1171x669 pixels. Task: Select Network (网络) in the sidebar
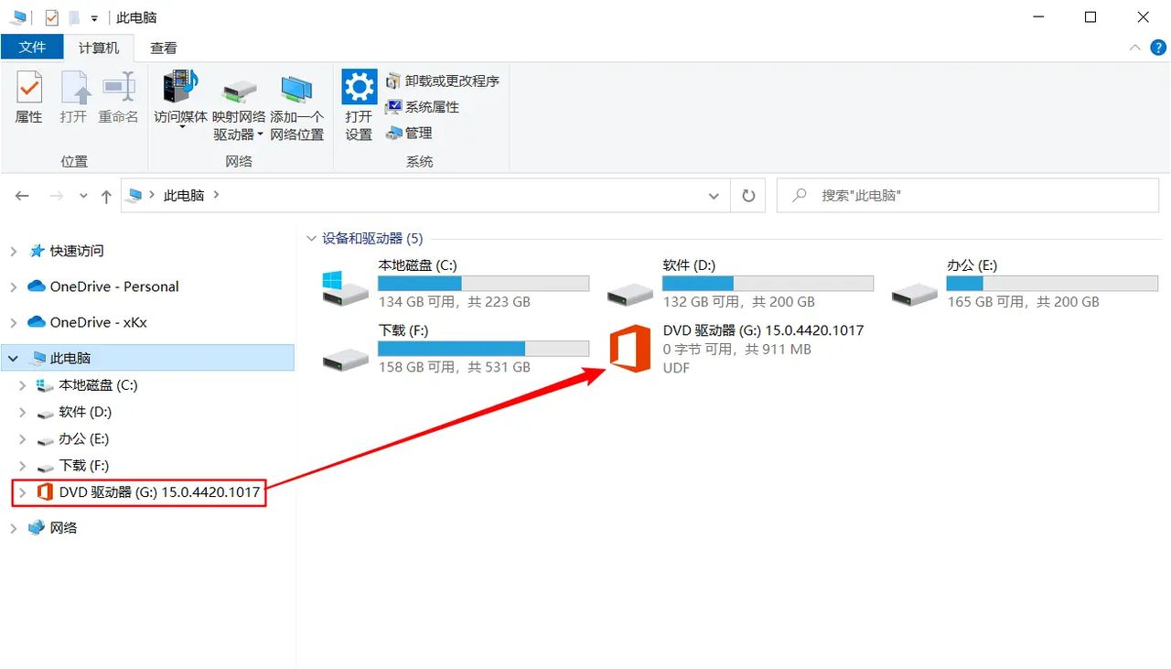coord(63,528)
